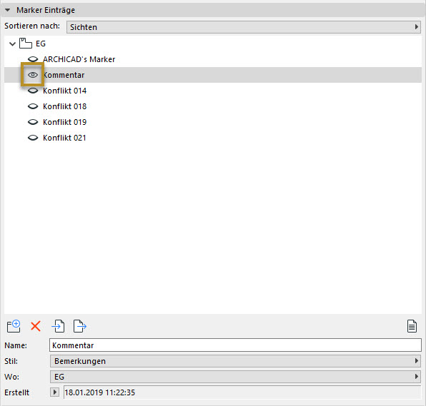
Task: Select the ARCHICAD's Marker entry label
Action: pyautogui.click(x=79, y=59)
